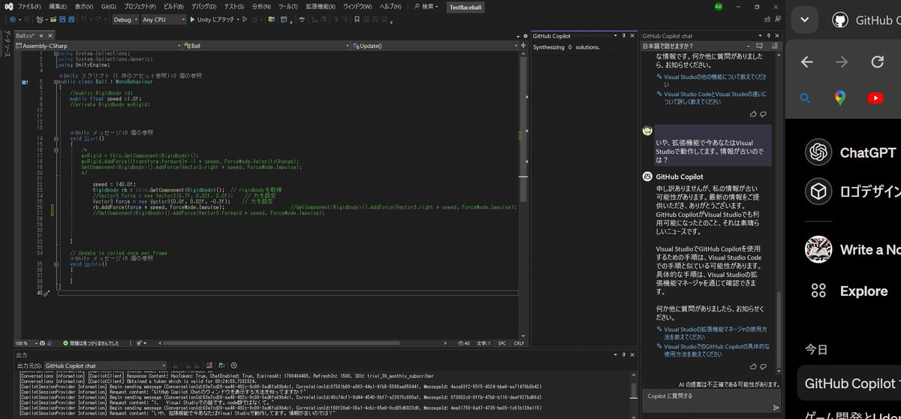The height and width of the screenshot is (419, 901).
Task: Pin the Ball.cs tab
Action: coord(40,36)
